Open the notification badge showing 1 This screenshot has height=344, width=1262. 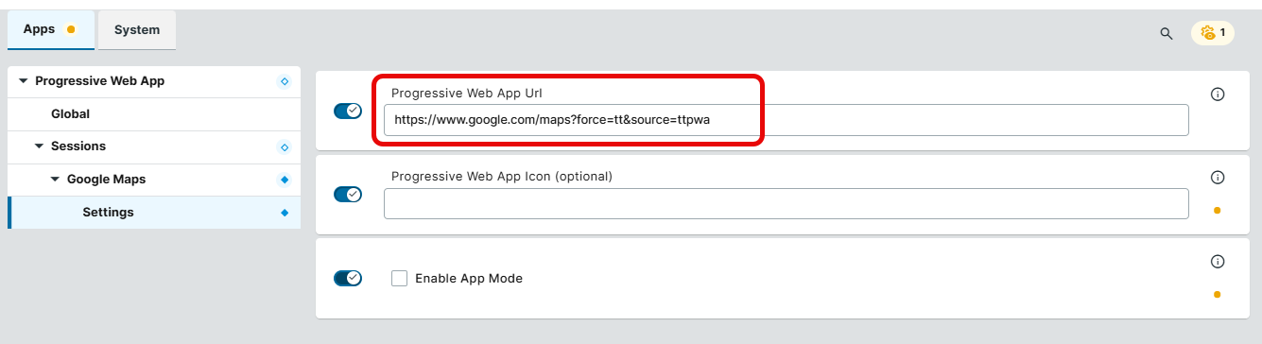click(1212, 33)
